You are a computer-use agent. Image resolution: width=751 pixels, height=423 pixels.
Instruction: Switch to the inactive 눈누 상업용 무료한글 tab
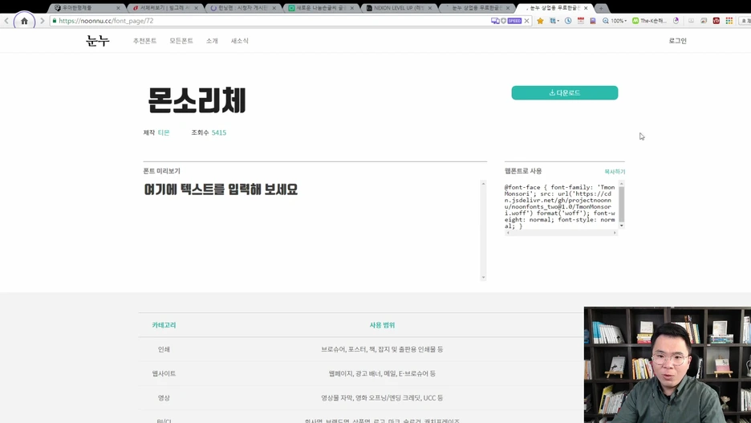coord(476,8)
